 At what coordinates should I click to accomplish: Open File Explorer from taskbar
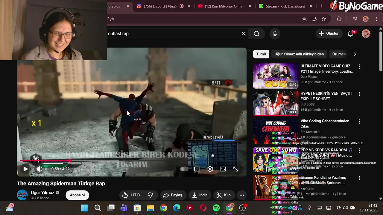(x=150, y=208)
